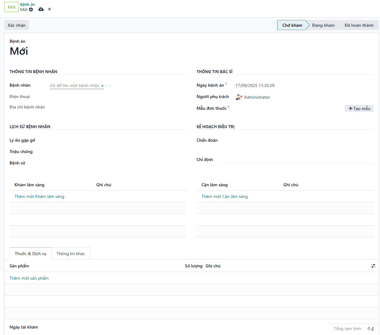
Task: Click Thêm một Cận lâm sàng link
Action: coord(225,196)
